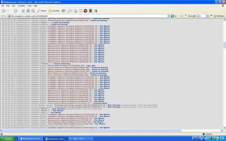Switch to the first taskbar window button
Screen dimensions: 226x141
click(x=31, y=139)
